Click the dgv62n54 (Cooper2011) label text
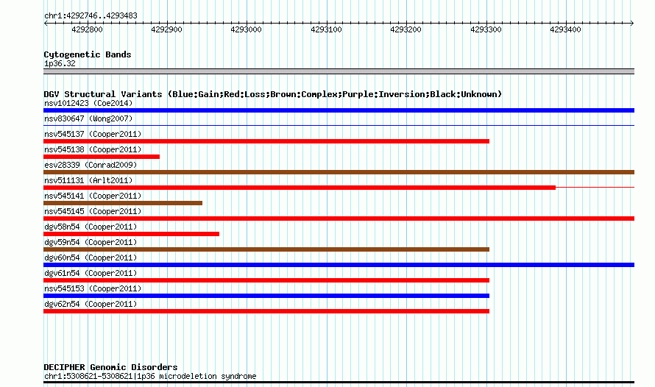Image resolution: width=655 pixels, height=387 pixels. click(91, 304)
